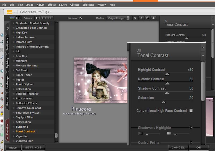Viewport: 215px width, 151px height.
Task: Switch to the All filter tab
Action: 8,28
